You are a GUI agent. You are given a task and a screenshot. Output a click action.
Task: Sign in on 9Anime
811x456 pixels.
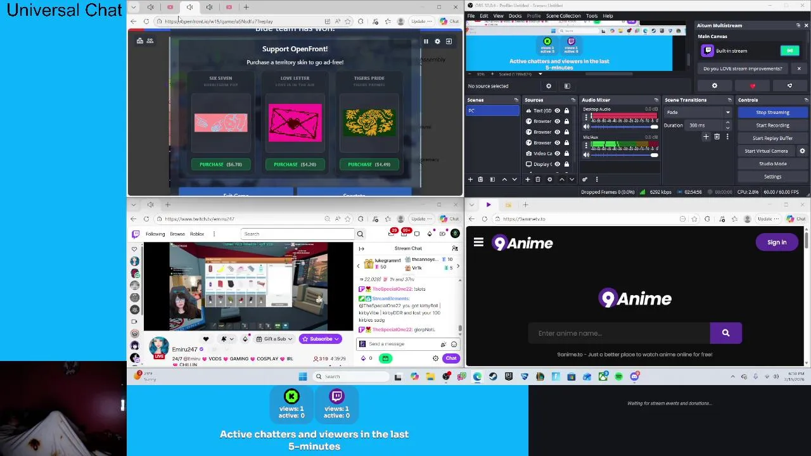click(x=777, y=243)
